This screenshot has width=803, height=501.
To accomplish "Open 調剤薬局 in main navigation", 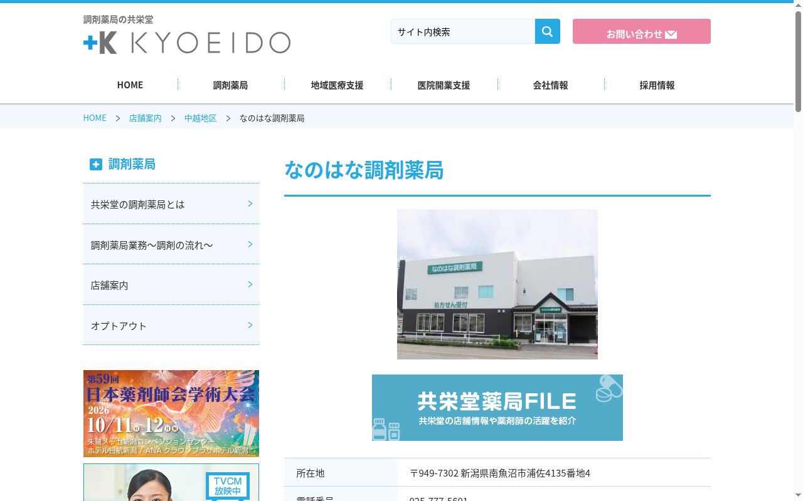I will coord(230,85).
